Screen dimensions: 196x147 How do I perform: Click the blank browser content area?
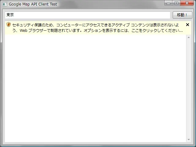95,89
